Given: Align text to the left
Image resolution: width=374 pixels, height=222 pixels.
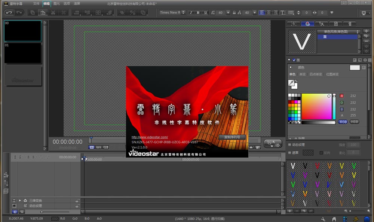Looking at the screenshot, I should click(x=262, y=13).
